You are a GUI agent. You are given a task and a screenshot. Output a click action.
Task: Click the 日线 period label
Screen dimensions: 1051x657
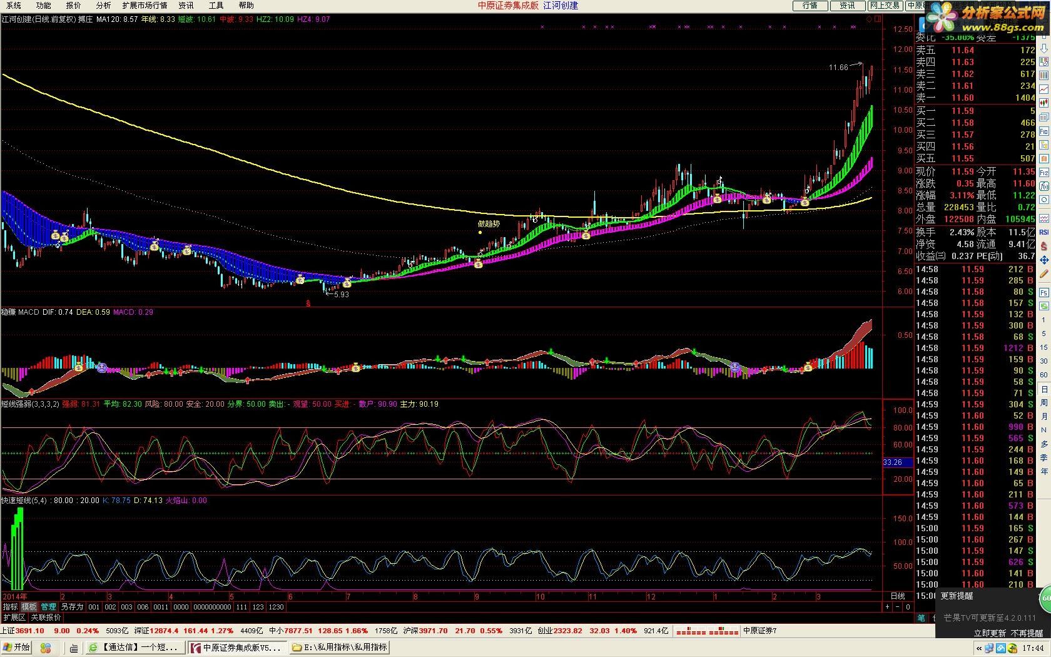pyautogui.click(x=897, y=596)
